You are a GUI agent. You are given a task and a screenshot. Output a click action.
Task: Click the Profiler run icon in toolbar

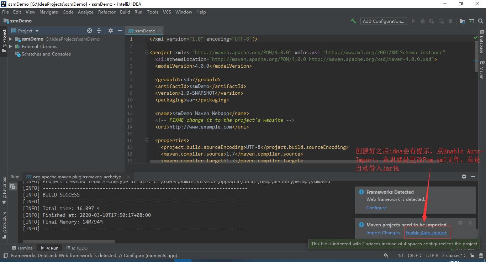click(441, 21)
